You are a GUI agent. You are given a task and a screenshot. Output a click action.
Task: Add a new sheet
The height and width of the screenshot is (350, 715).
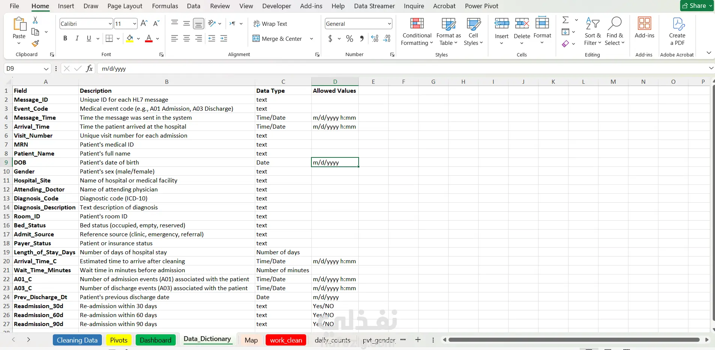tap(418, 340)
